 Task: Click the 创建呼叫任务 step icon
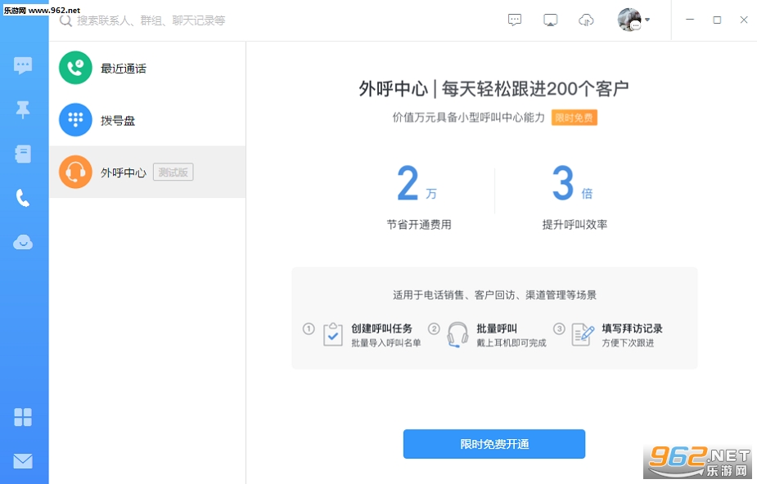click(332, 334)
